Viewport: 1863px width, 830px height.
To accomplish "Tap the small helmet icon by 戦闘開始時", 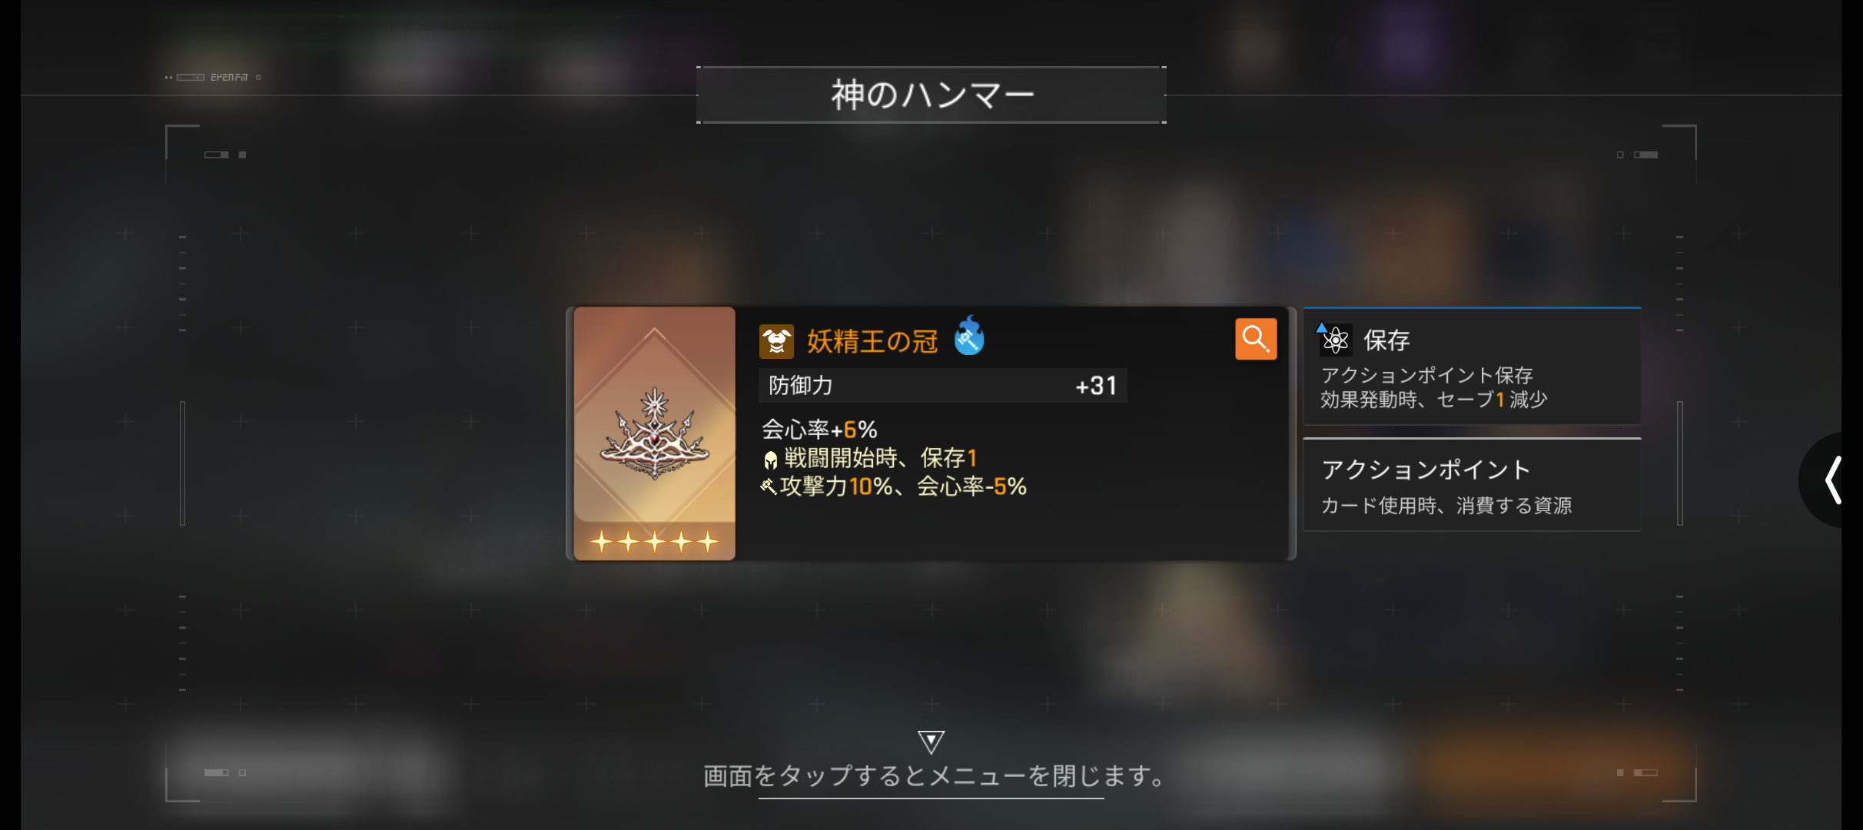I will click(771, 460).
